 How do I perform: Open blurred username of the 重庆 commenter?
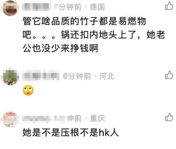(44, 118)
